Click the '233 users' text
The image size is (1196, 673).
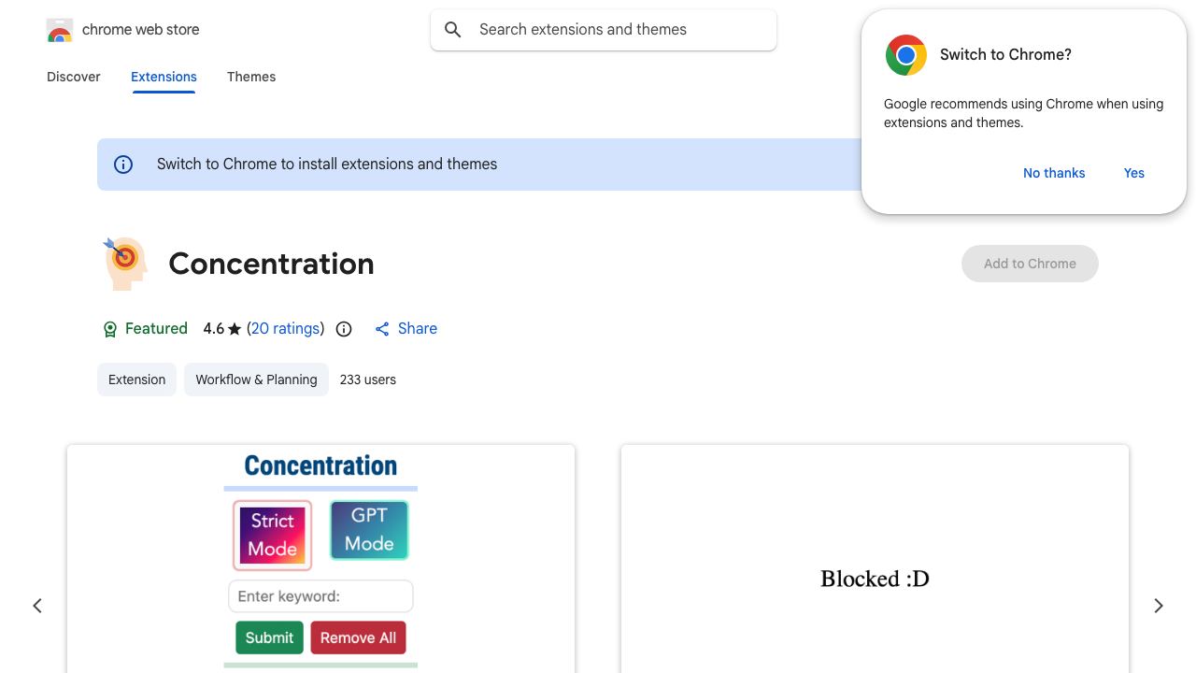[368, 379]
